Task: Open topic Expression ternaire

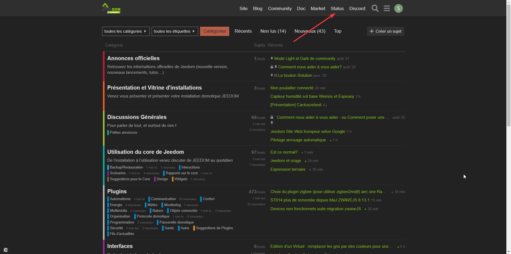Action: coord(288,169)
